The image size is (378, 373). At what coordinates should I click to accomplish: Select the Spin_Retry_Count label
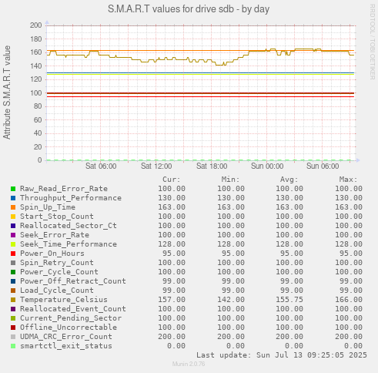pos(57,263)
